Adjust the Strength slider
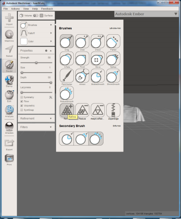This screenshot has height=219, width=181. pyautogui.click(x=36, y=63)
